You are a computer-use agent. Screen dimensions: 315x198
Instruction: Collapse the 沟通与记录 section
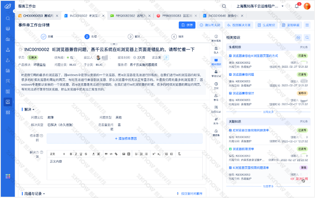point(44,194)
